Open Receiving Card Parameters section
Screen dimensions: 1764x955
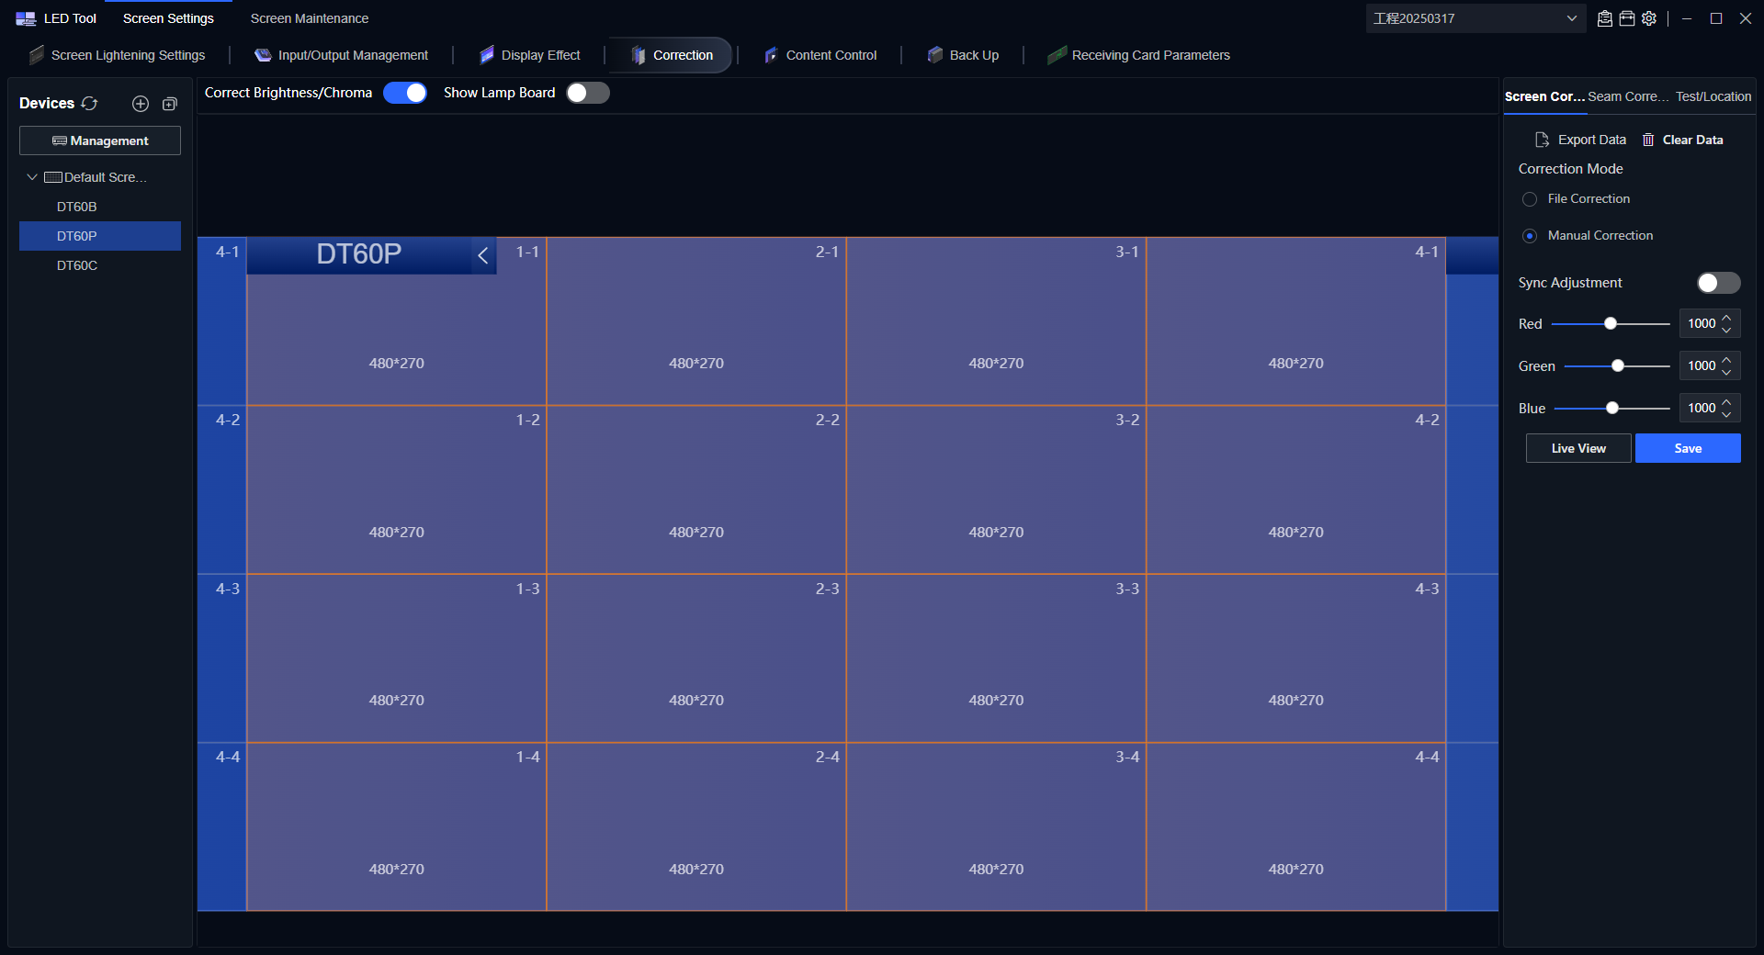coord(1138,55)
